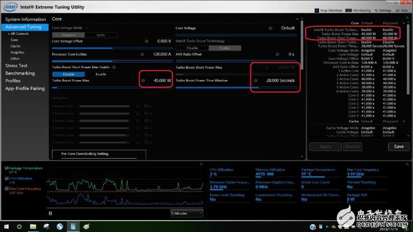Click the highlighted XTU taskbar icon

point(73,226)
